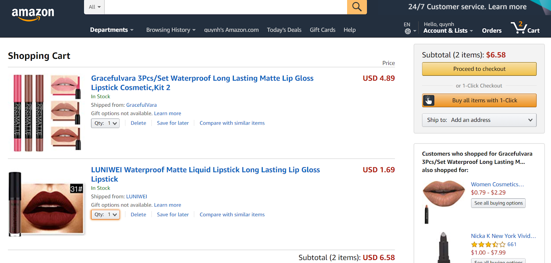Image resolution: width=551 pixels, height=263 pixels.
Task: Open Today's Deals in navigation bar
Action: coord(284,30)
